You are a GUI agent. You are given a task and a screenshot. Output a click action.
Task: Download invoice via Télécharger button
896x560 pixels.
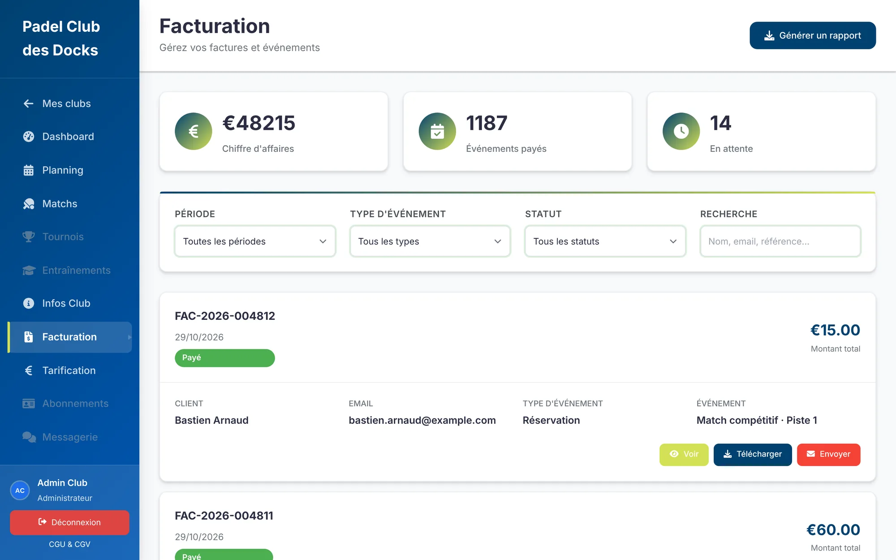[x=753, y=454]
